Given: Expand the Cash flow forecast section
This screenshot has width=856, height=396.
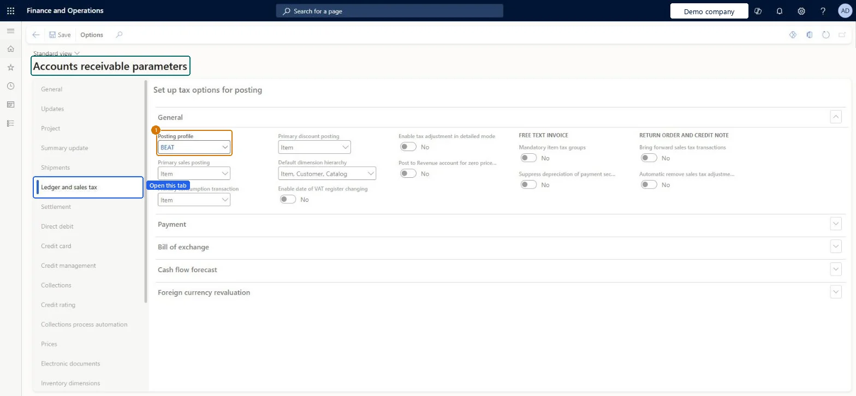Looking at the screenshot, I should point(836,269).
